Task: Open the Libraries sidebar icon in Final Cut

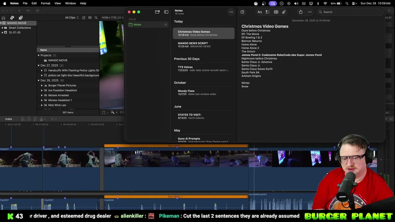Action: point(3,18)
